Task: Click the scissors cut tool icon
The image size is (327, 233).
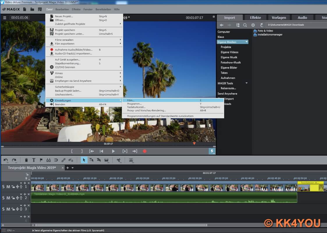Action: point(119,160)
